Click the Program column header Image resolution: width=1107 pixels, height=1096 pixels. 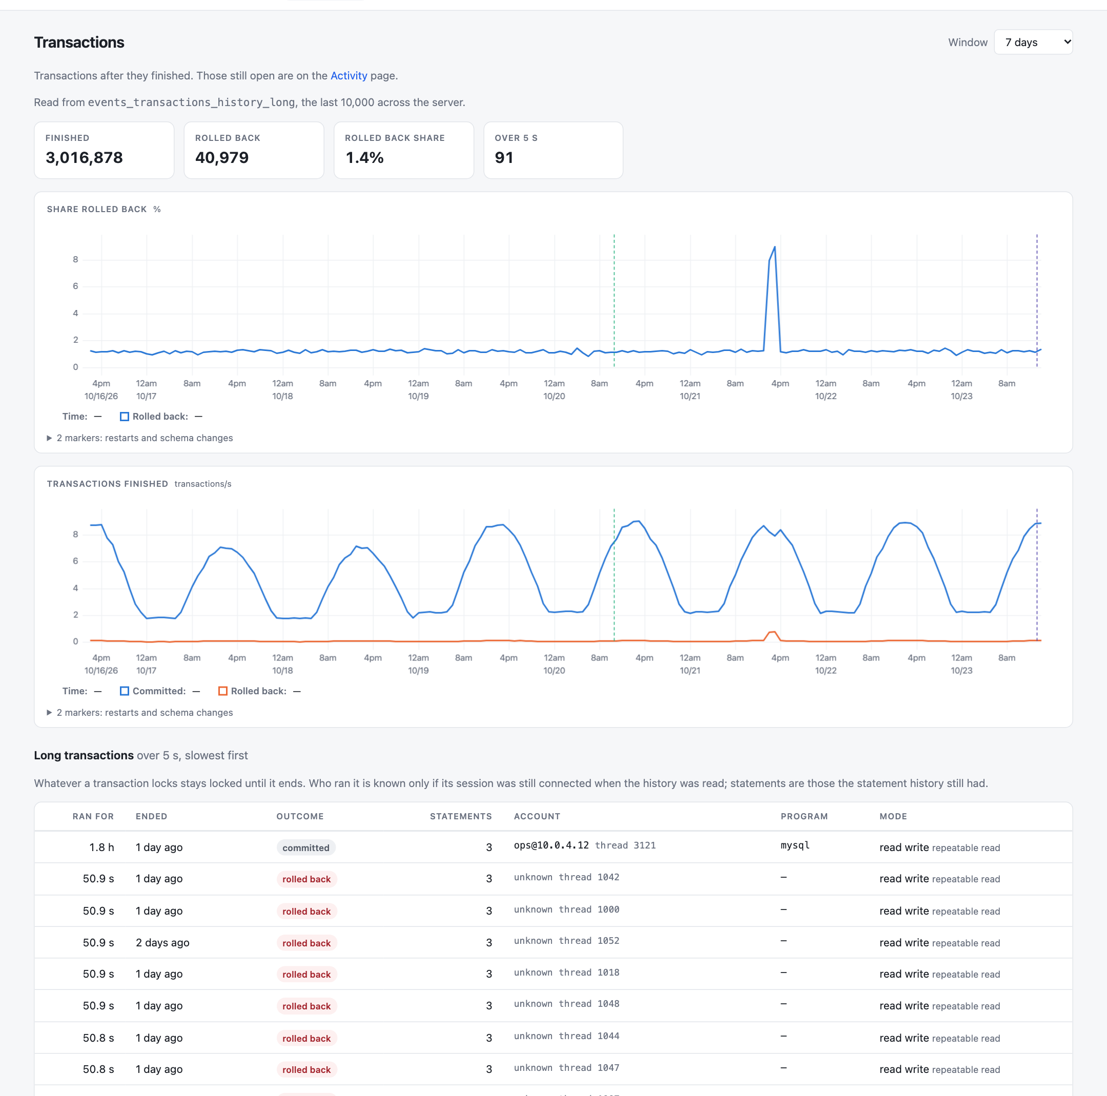804,816
